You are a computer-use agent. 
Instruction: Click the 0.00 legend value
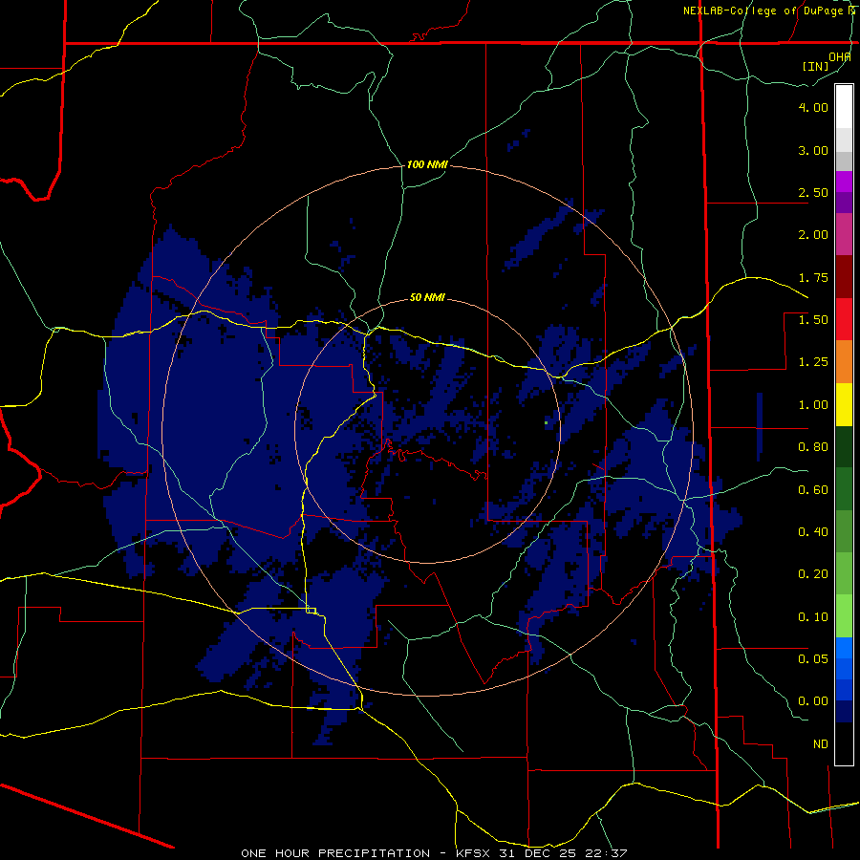pos(813,701)
